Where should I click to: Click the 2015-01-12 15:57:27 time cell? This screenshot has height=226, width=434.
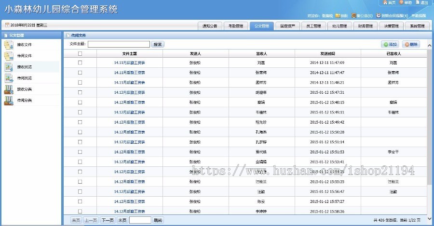327,201
